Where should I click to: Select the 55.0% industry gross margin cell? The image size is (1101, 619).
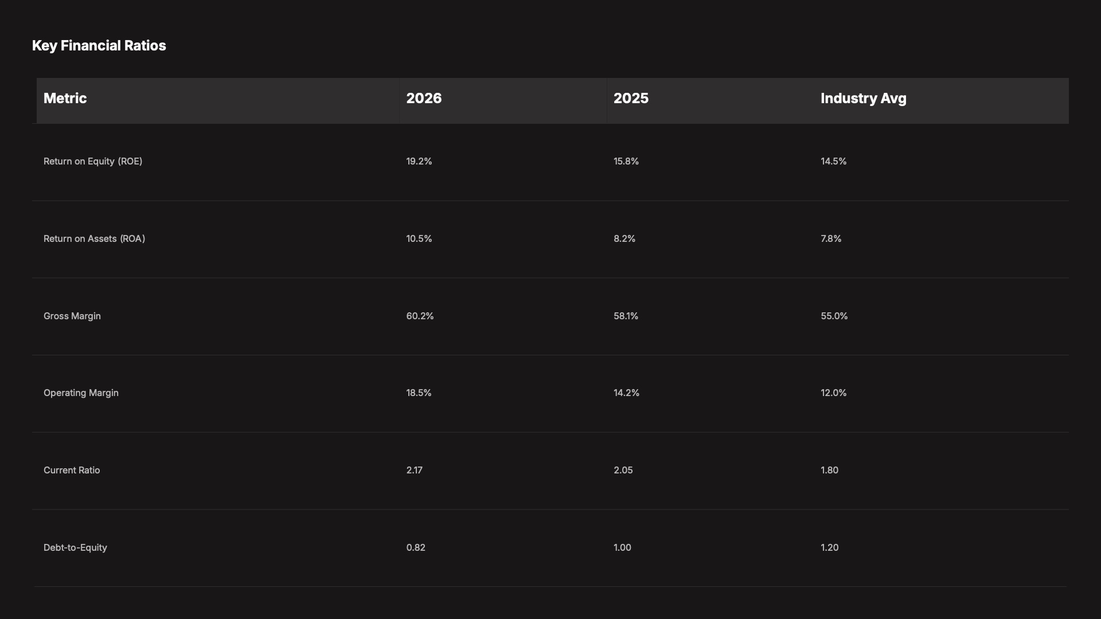[x=834, y=316]
